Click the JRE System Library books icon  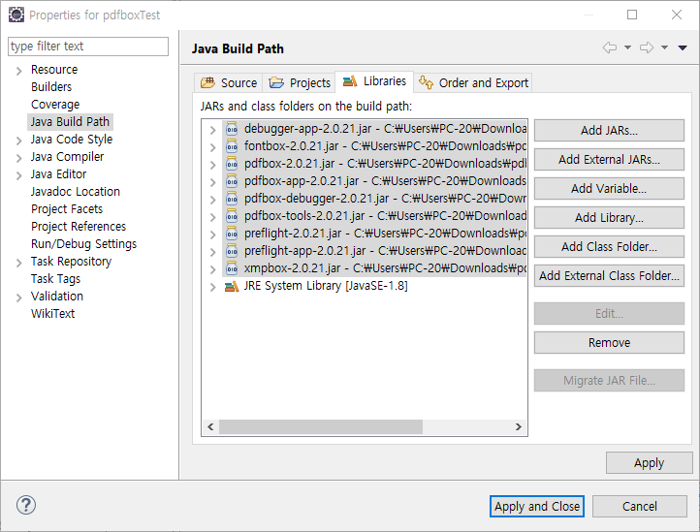pos(232,286)
